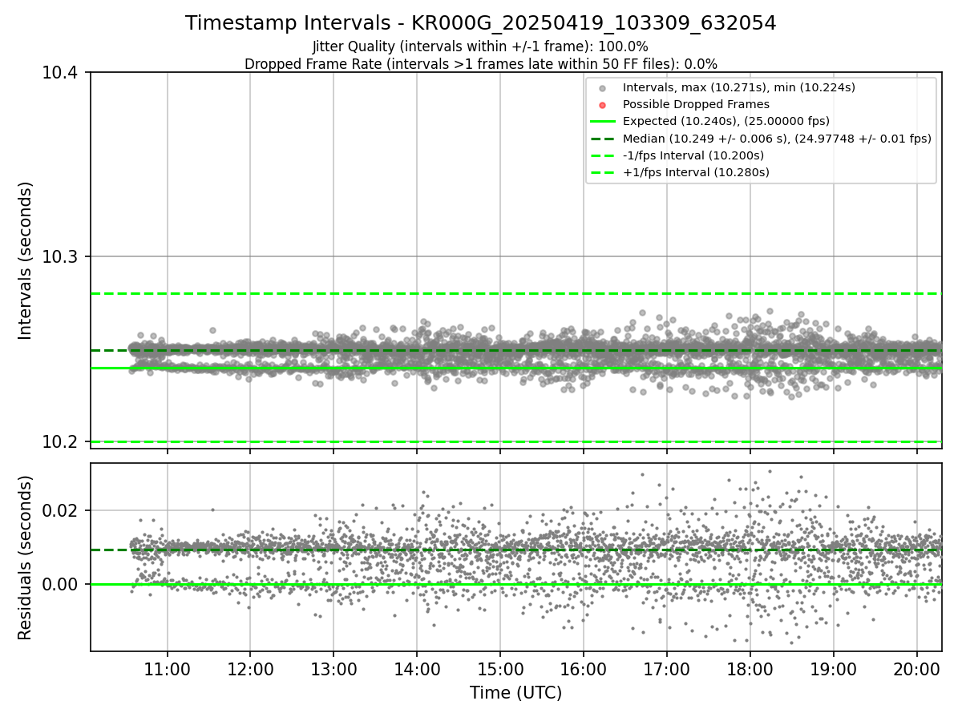
Task: Click legend entry '+1/fps Interval (10.280s)'
Action: 696,172
